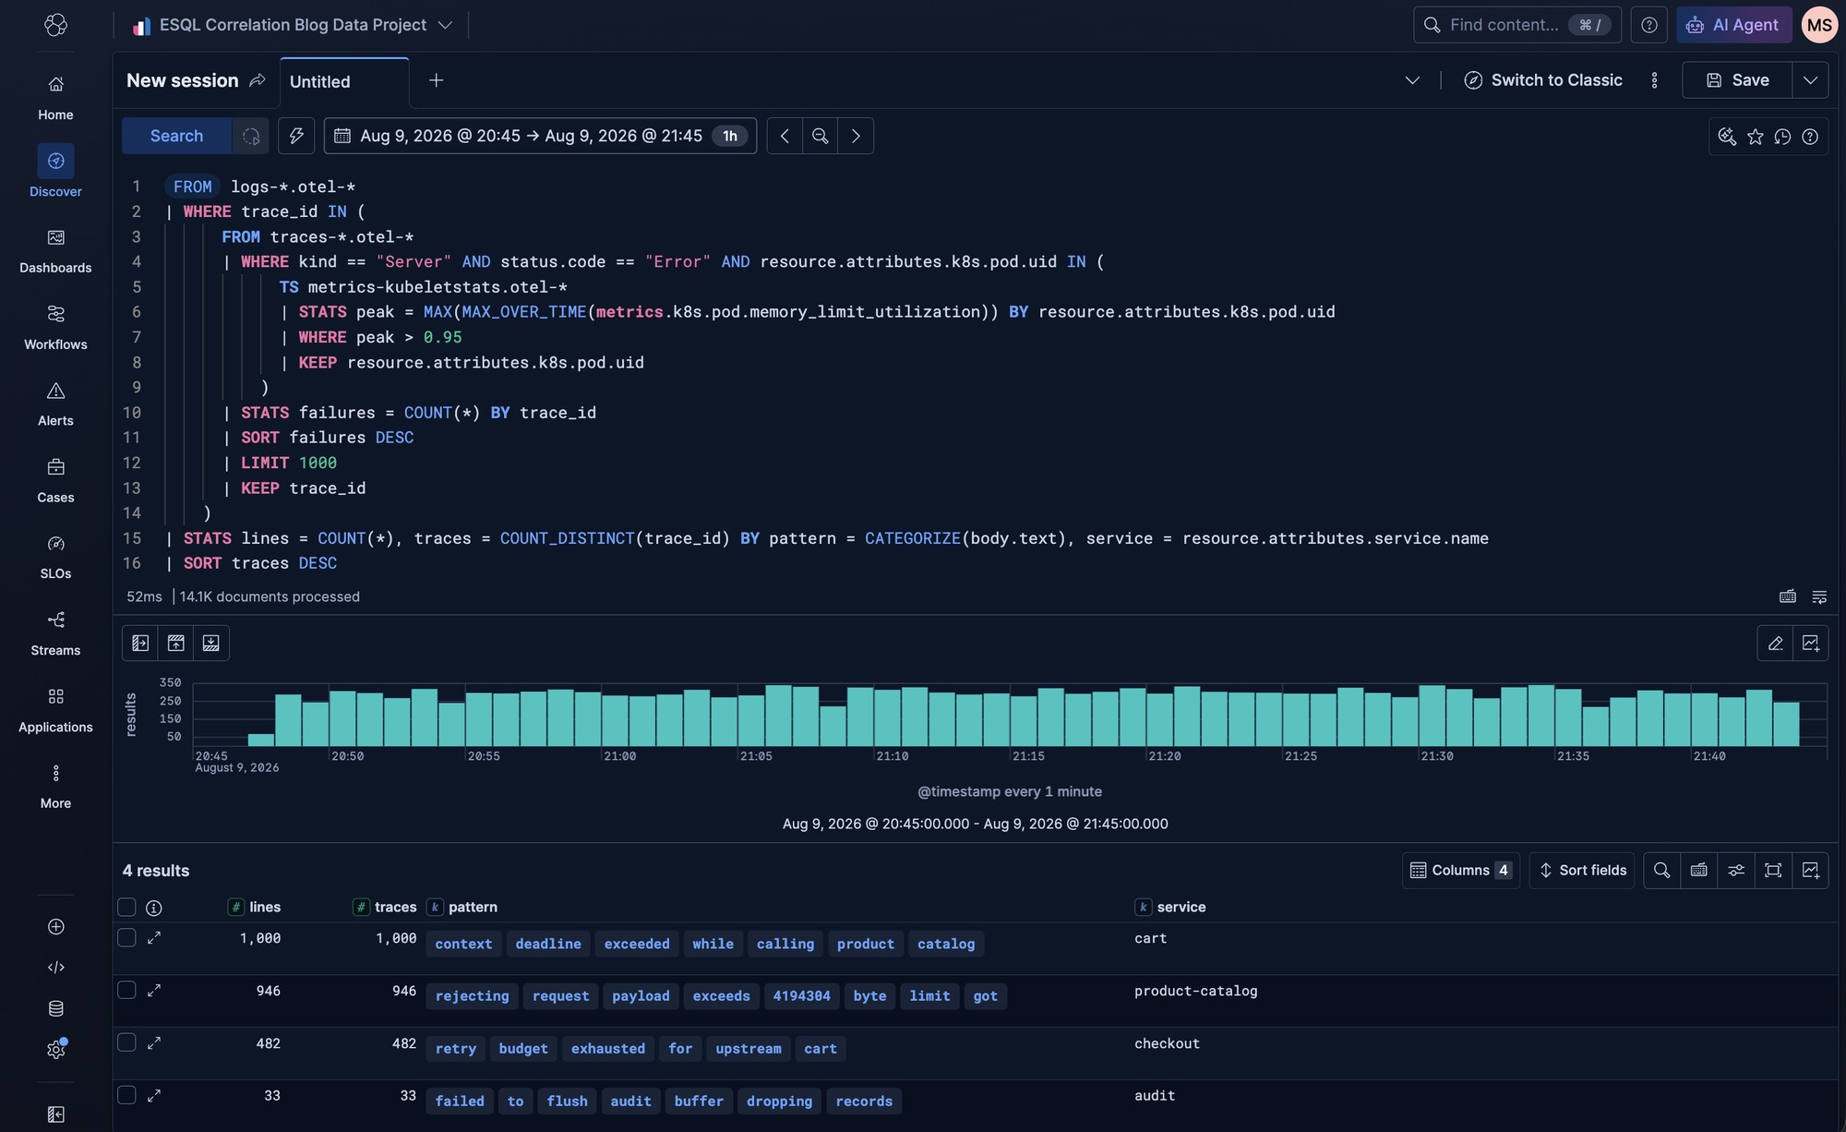Select the product-catalog row checkbox
This screenshot has width=1846, height=1132.
127,990
